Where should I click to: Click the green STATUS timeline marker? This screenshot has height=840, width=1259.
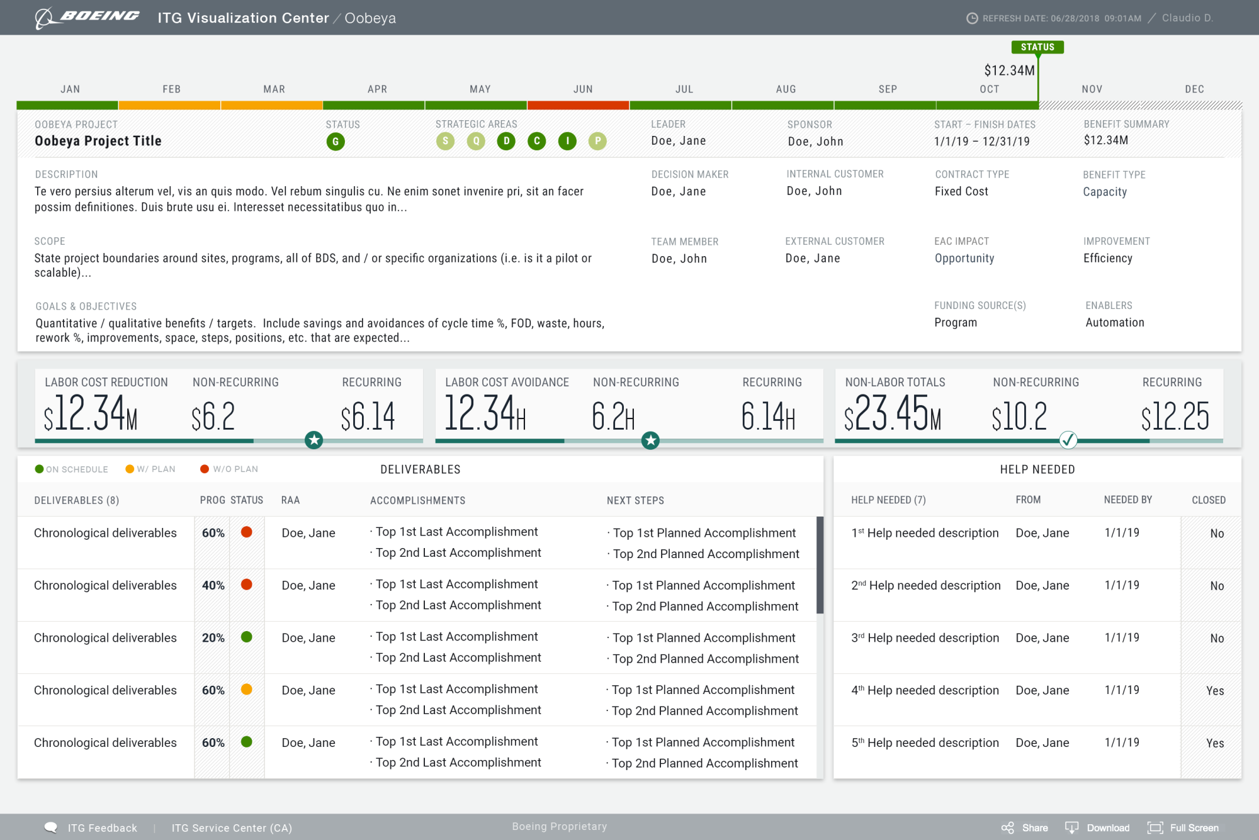click(x=1037, y=47)
